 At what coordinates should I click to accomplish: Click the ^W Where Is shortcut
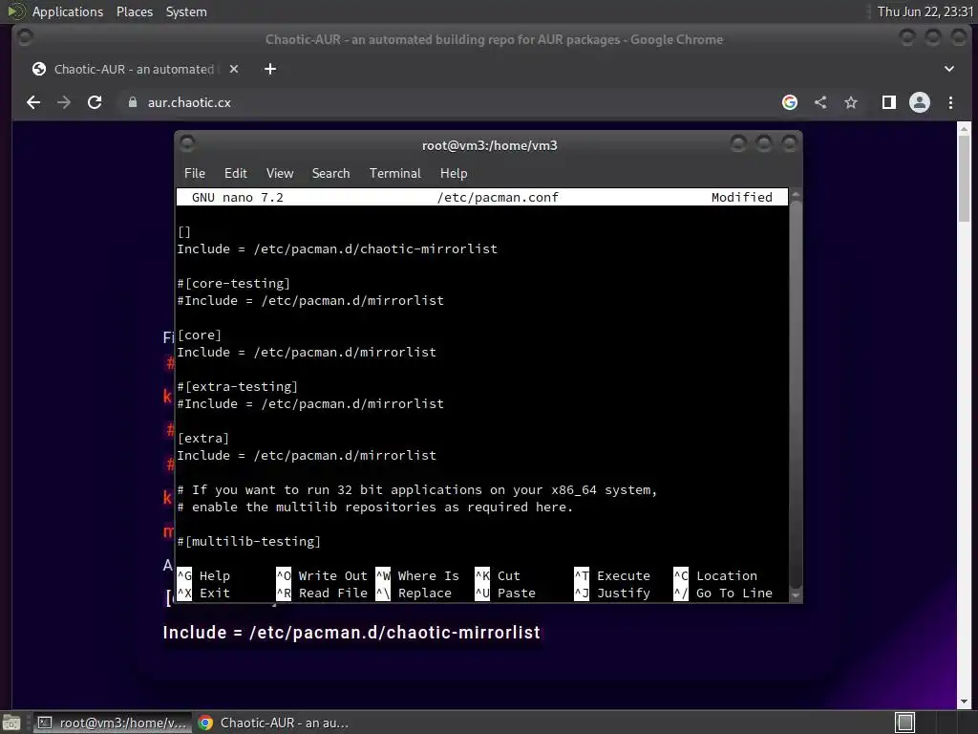tap(418, 575)
